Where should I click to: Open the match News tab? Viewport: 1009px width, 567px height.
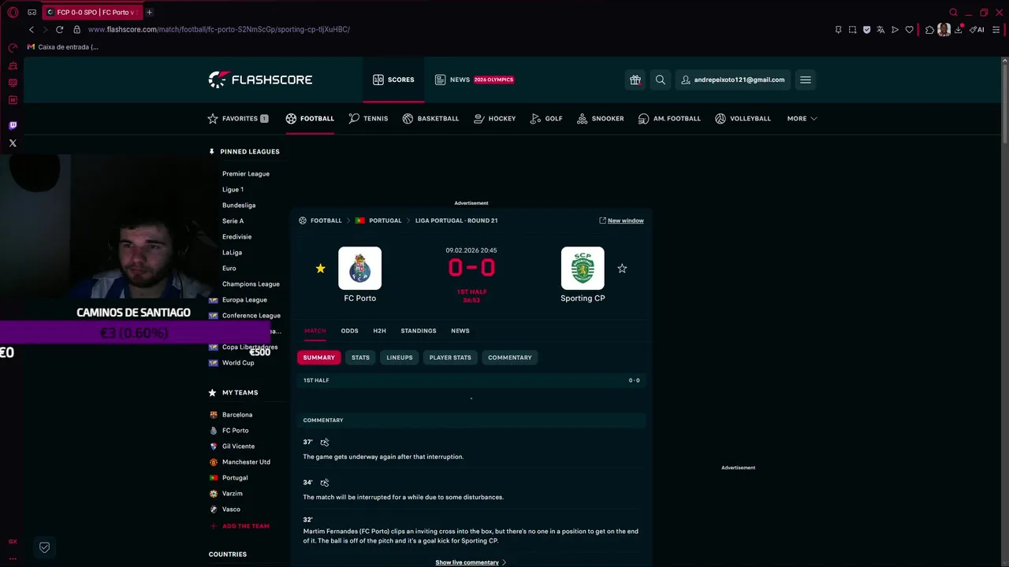tap(460, 331)
